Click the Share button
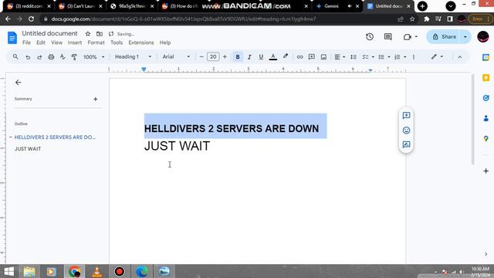Image resolution: width=494 pixels, height=278 pixels. tap(445, 37)
